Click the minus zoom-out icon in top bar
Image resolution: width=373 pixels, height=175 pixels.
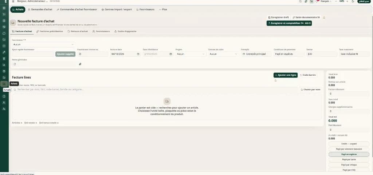pyautogui.click(x=335, y=1)
